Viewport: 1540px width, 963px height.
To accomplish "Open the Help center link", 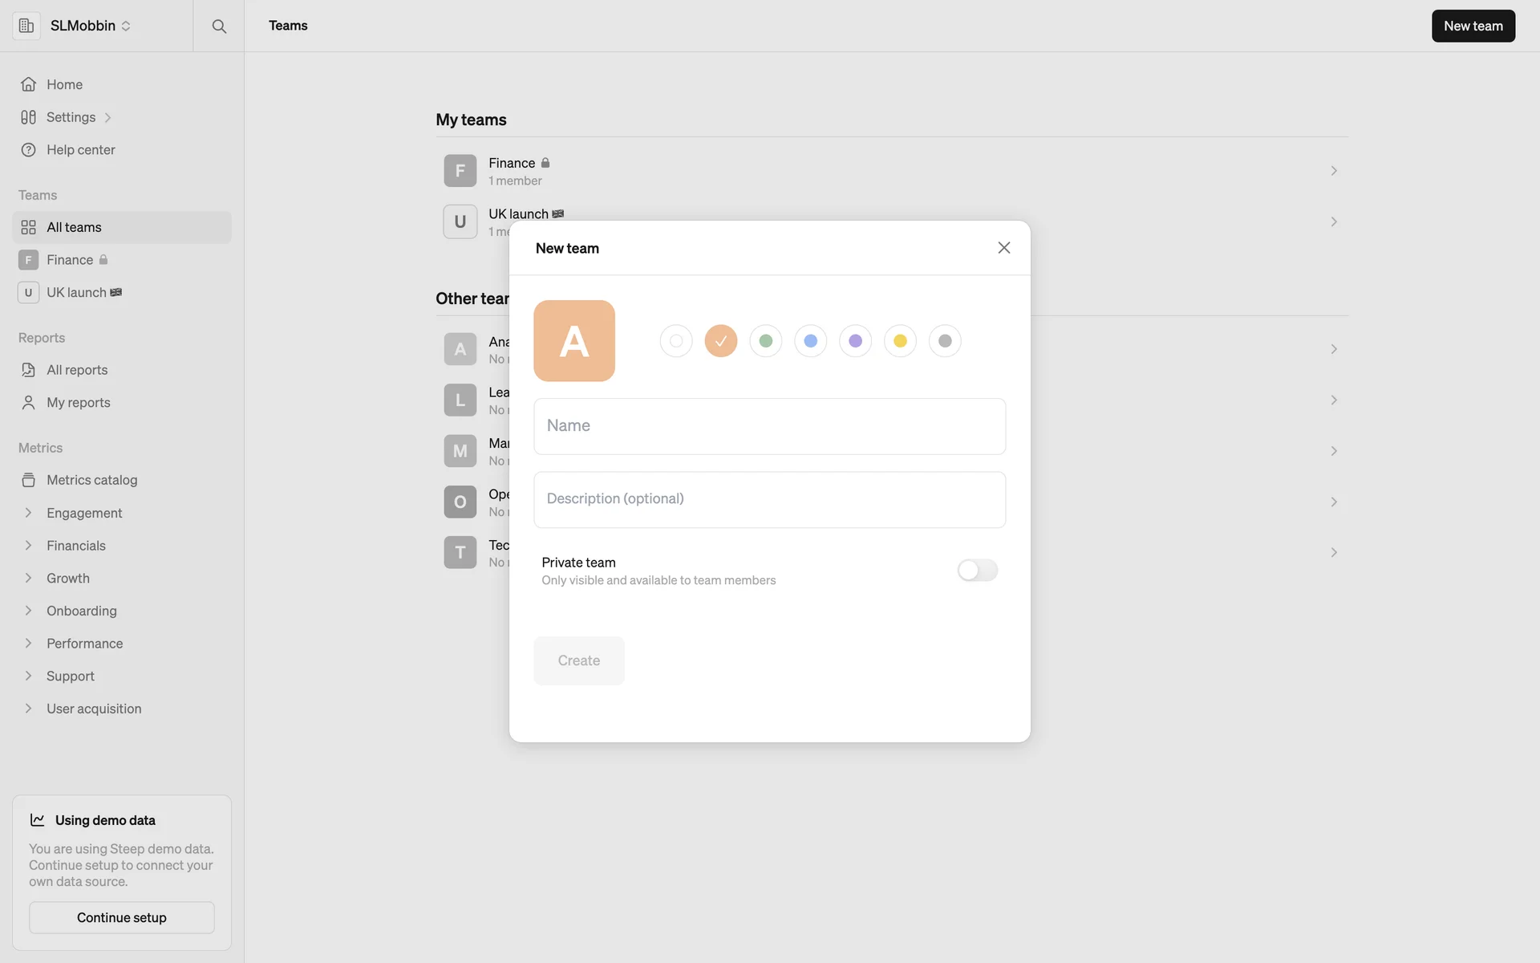I will click(x=80, y=150).
